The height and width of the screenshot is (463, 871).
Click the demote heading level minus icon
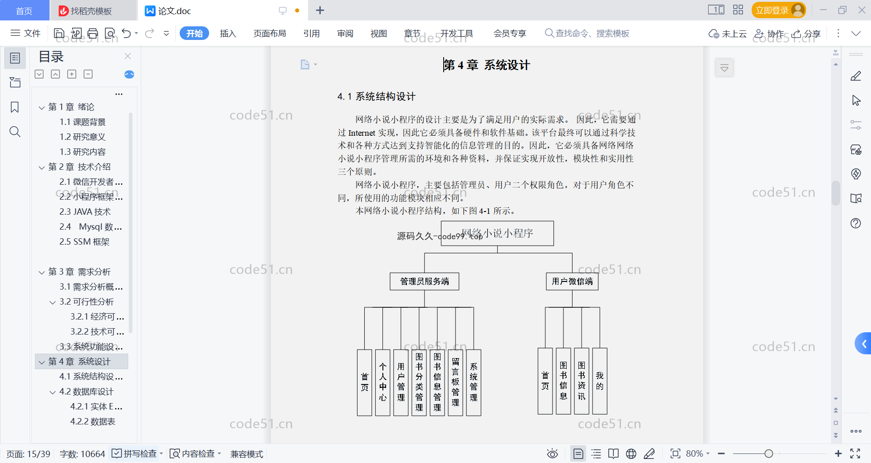click(88, 74)
